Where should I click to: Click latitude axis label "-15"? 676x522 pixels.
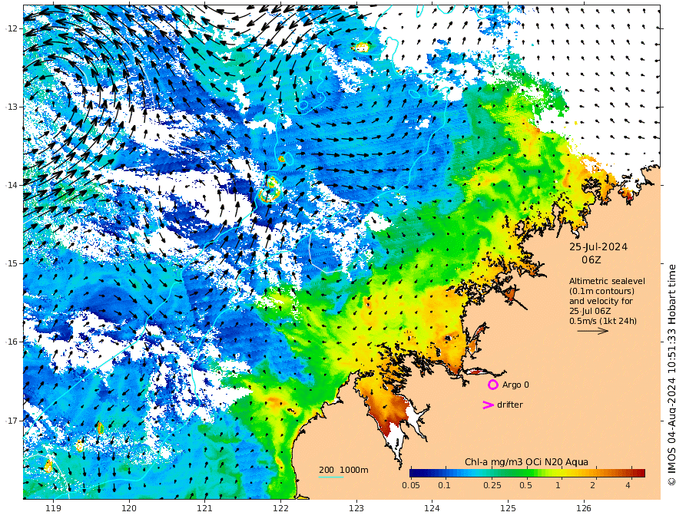pos(12,263)
